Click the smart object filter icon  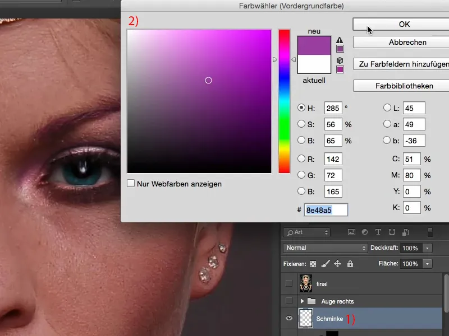(406, 232)
